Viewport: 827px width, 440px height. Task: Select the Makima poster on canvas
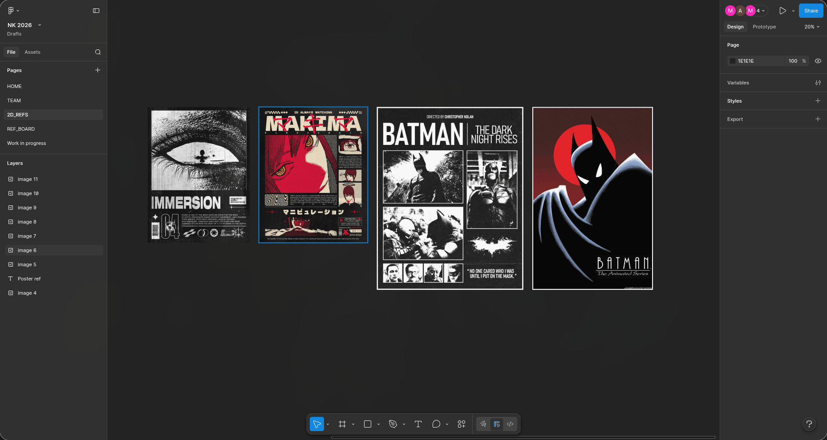click(313, 175)
